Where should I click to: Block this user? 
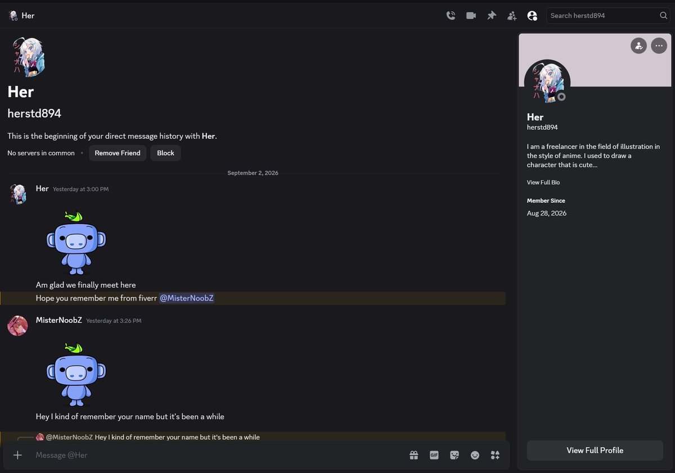point(165,153)
